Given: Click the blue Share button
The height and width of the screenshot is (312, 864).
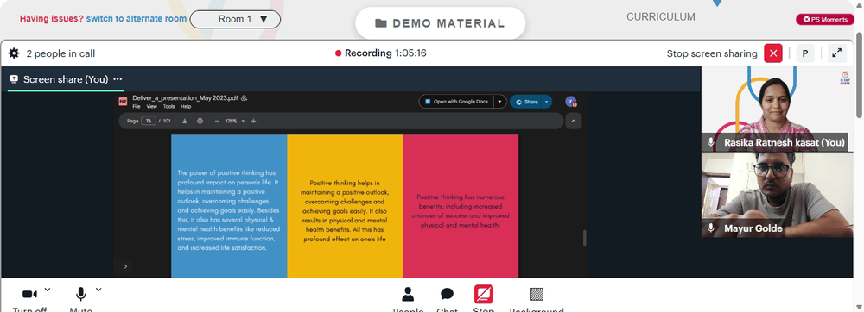Looking at the screenshot, I should [526, 102].
